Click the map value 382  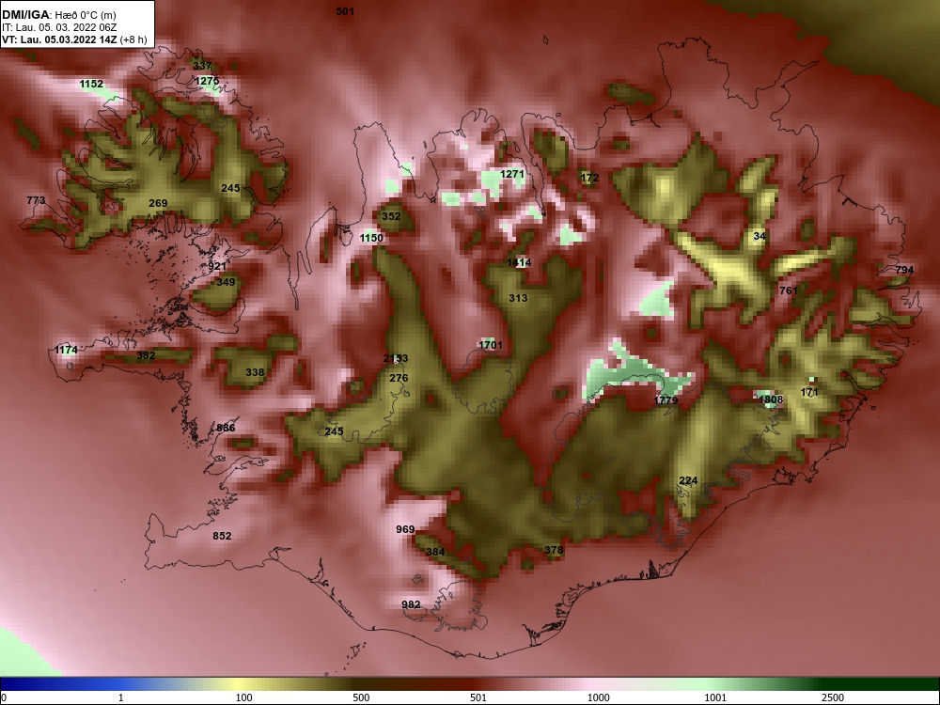[x=146, y=355]
